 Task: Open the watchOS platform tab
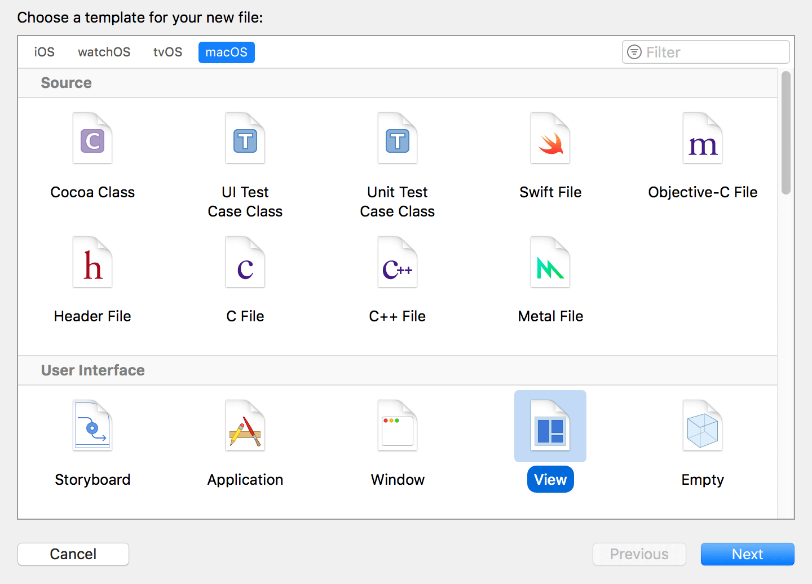click(x=104, y=52)
